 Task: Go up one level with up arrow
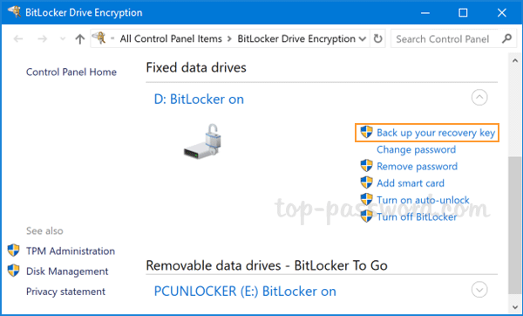coord(79,39)
